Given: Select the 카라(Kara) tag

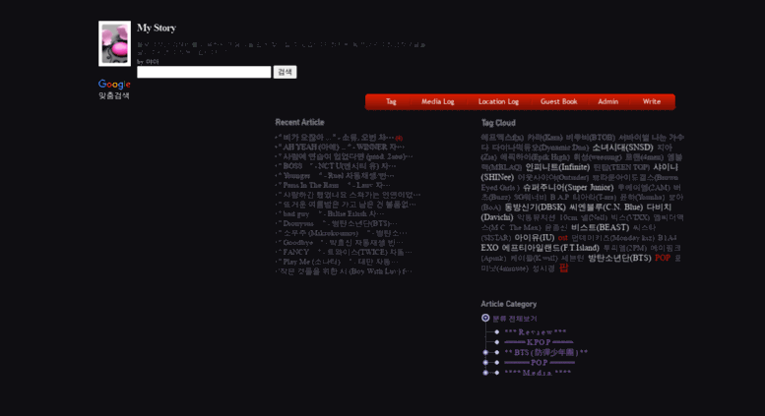Looking at the screenshot, I should (x=544, y=138).
